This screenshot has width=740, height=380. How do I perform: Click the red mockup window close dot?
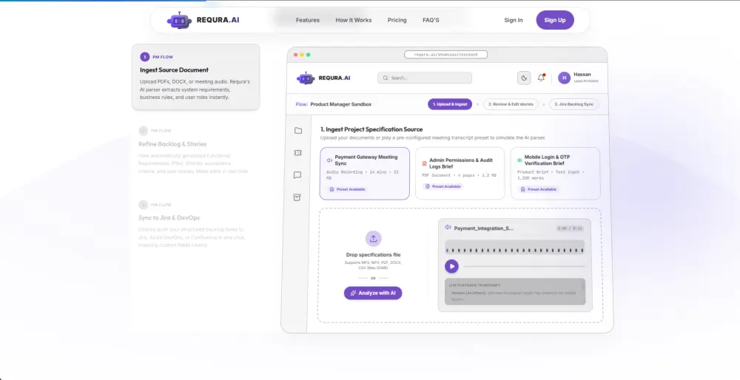click(296, 55)
